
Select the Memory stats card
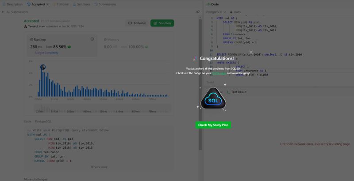pyautogui.click(x=135, y=45)
